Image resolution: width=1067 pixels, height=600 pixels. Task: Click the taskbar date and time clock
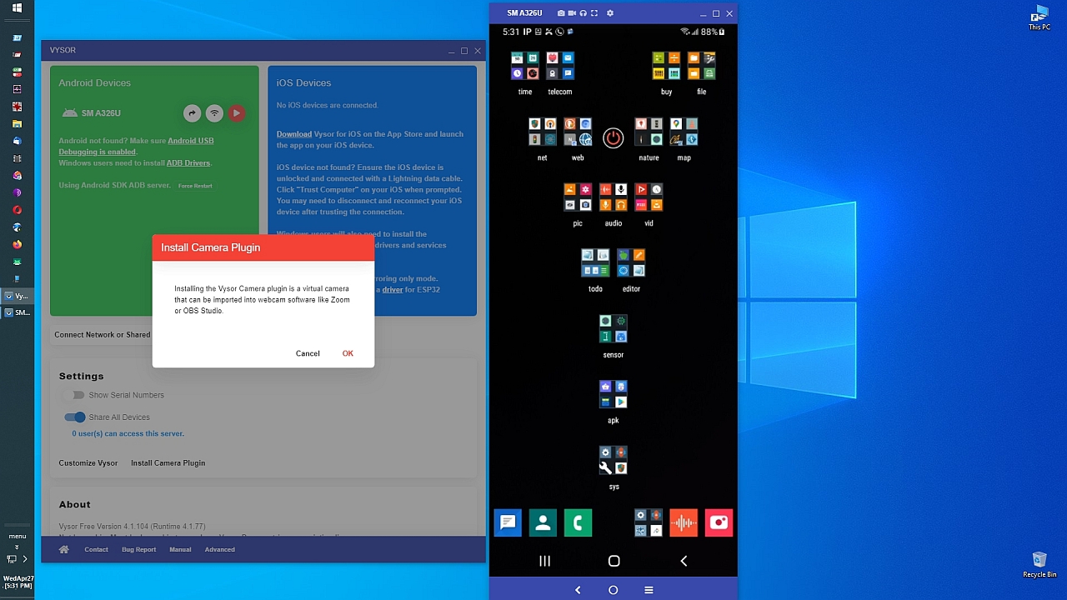18,582
